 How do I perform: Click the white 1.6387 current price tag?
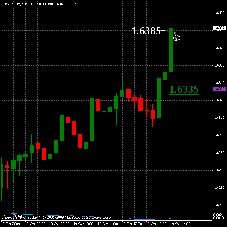point(219,28)
